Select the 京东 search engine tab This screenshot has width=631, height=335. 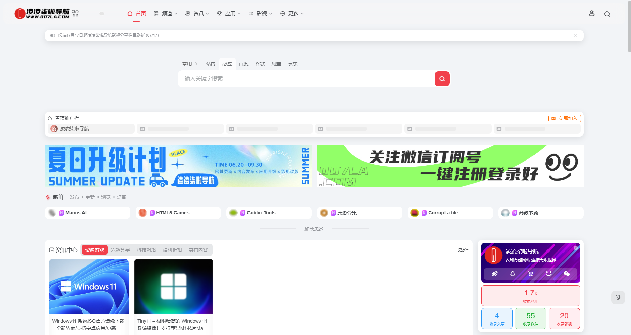[292, 64]
